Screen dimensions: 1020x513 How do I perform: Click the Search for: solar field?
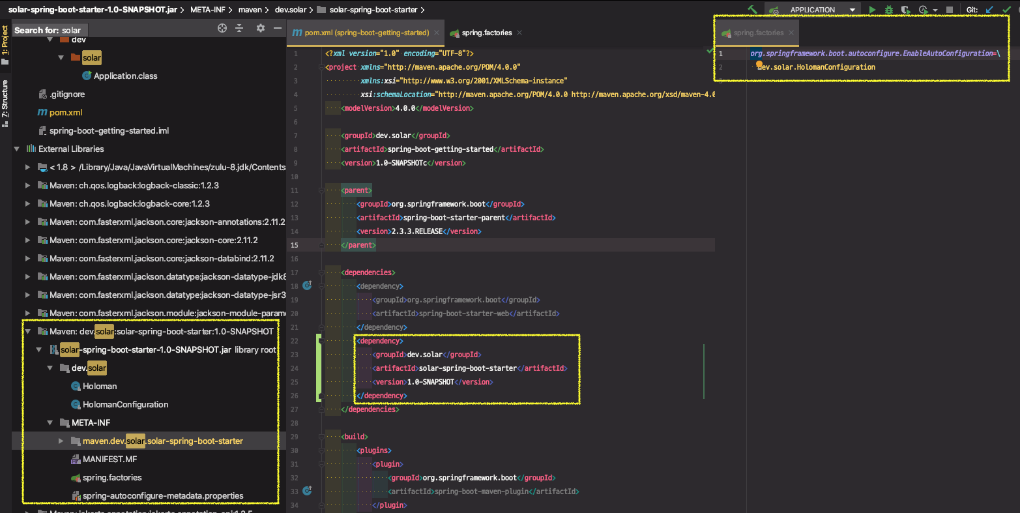click(51, 30)
